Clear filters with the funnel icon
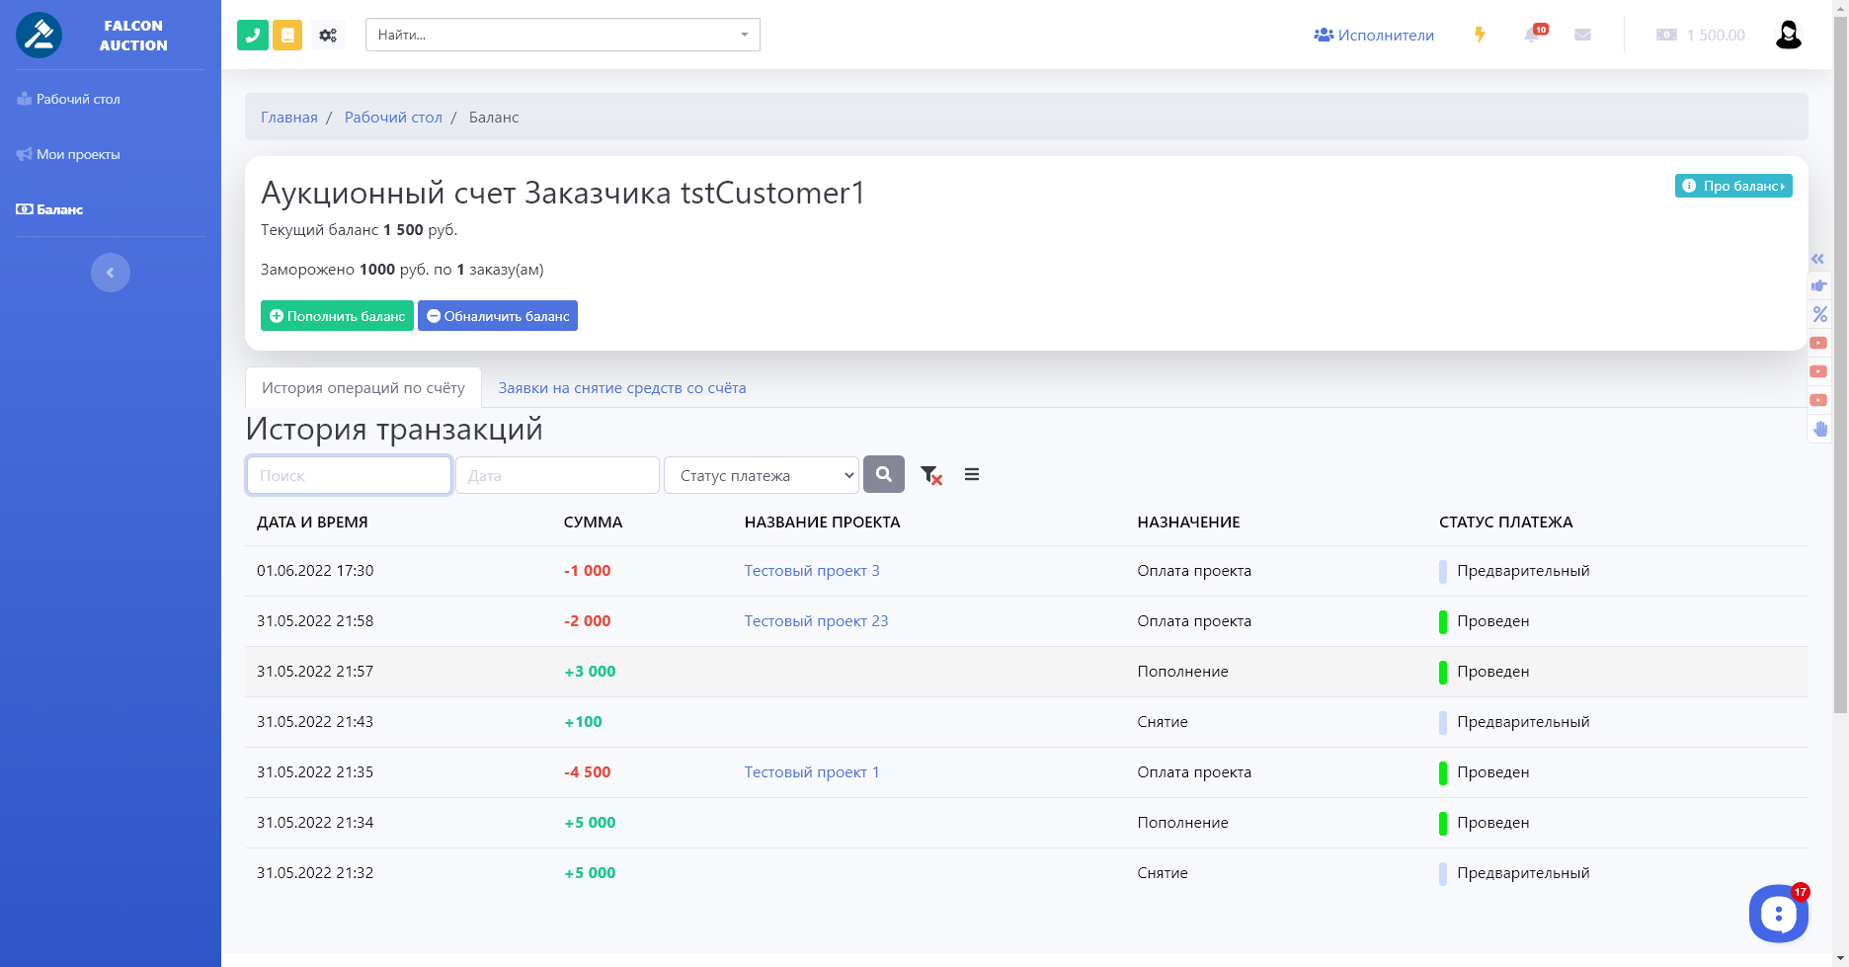 930,475
